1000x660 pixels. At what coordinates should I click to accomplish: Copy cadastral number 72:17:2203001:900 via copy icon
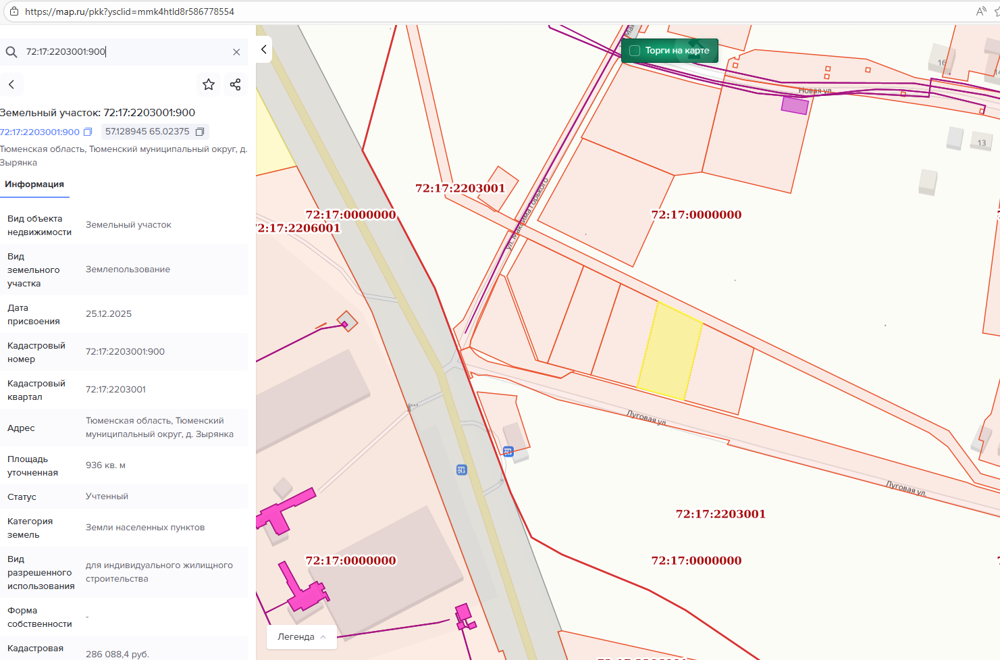(x=88, y=132)
